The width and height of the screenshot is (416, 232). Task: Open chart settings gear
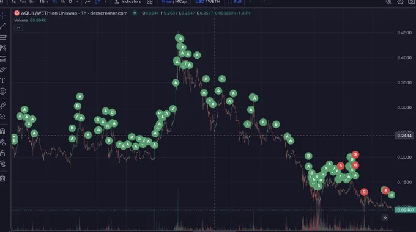point(400,2)
